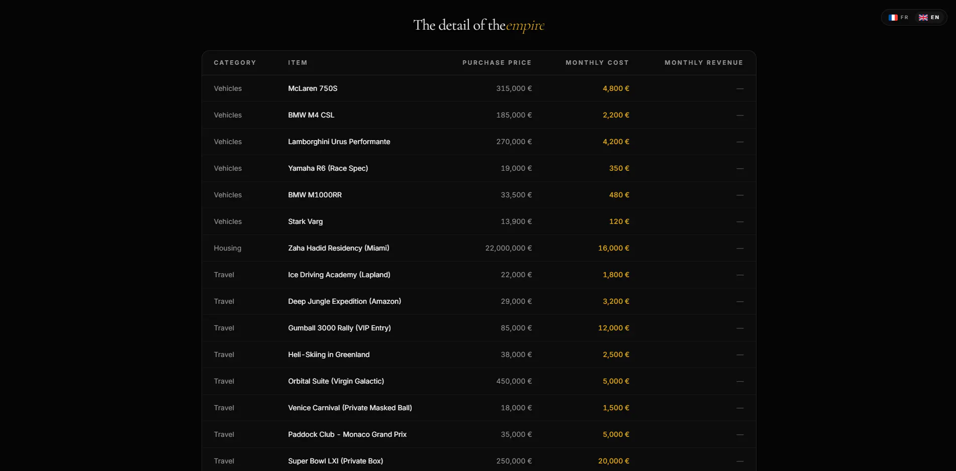
Task: Click the CATEGORY column header
Action: click(x=235, y=63)
